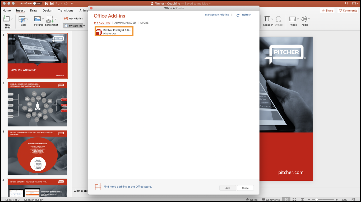Viewport: 361px width, 202px height.
Task: Click the Pictures icon in ribbon
Action: pos(38,19)
